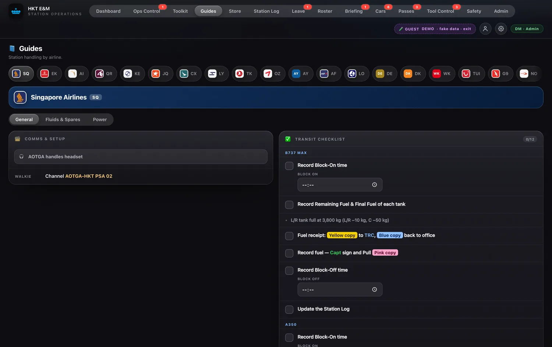Choose the Air India AI airline chip
Screen dimensions: 552x347
point(77,74)
